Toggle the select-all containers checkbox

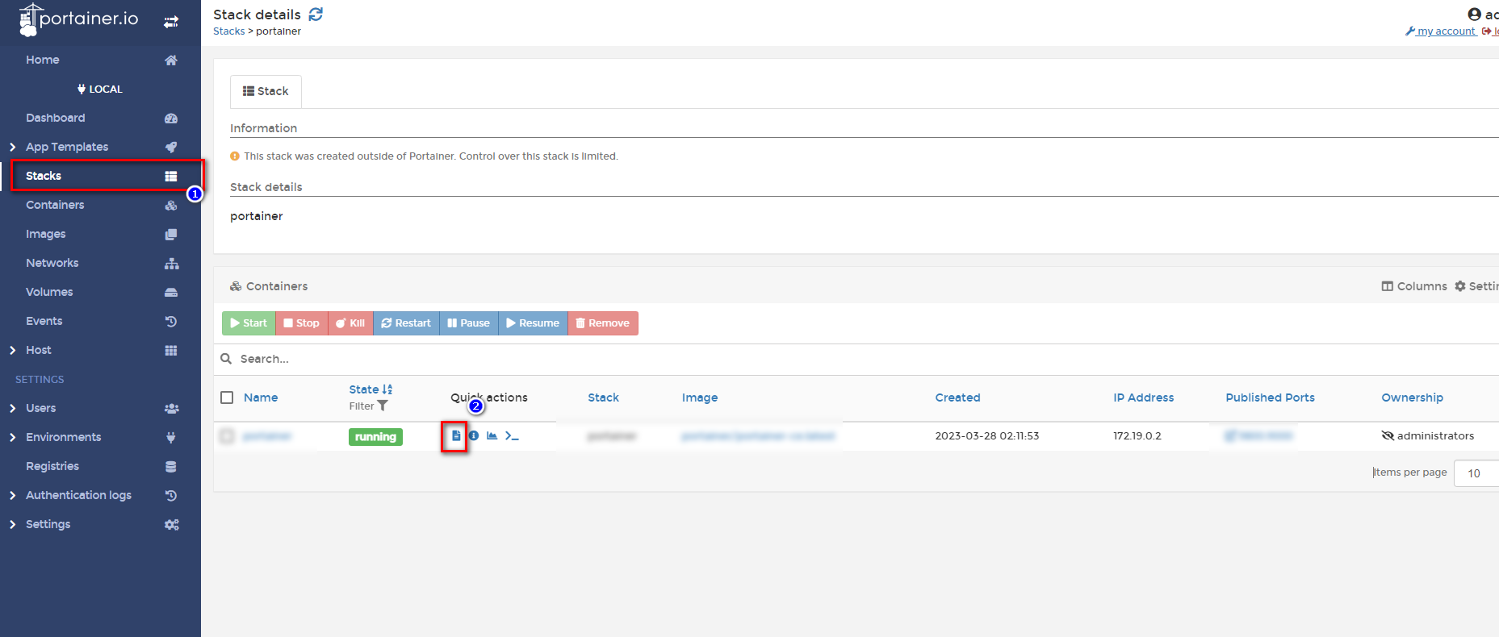point(227,398)
